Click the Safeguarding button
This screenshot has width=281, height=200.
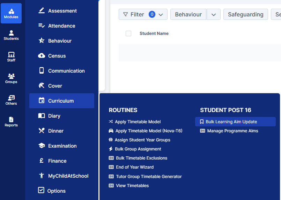[x=245, y=14]
